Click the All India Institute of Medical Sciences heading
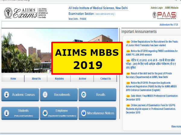This screenshot has height=135, width=181. coord(98,8)
